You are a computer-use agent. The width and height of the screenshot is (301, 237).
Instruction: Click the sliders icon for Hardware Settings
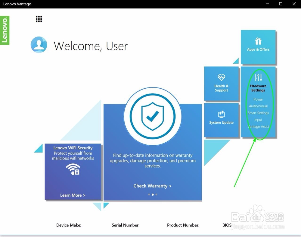point(258,77)
